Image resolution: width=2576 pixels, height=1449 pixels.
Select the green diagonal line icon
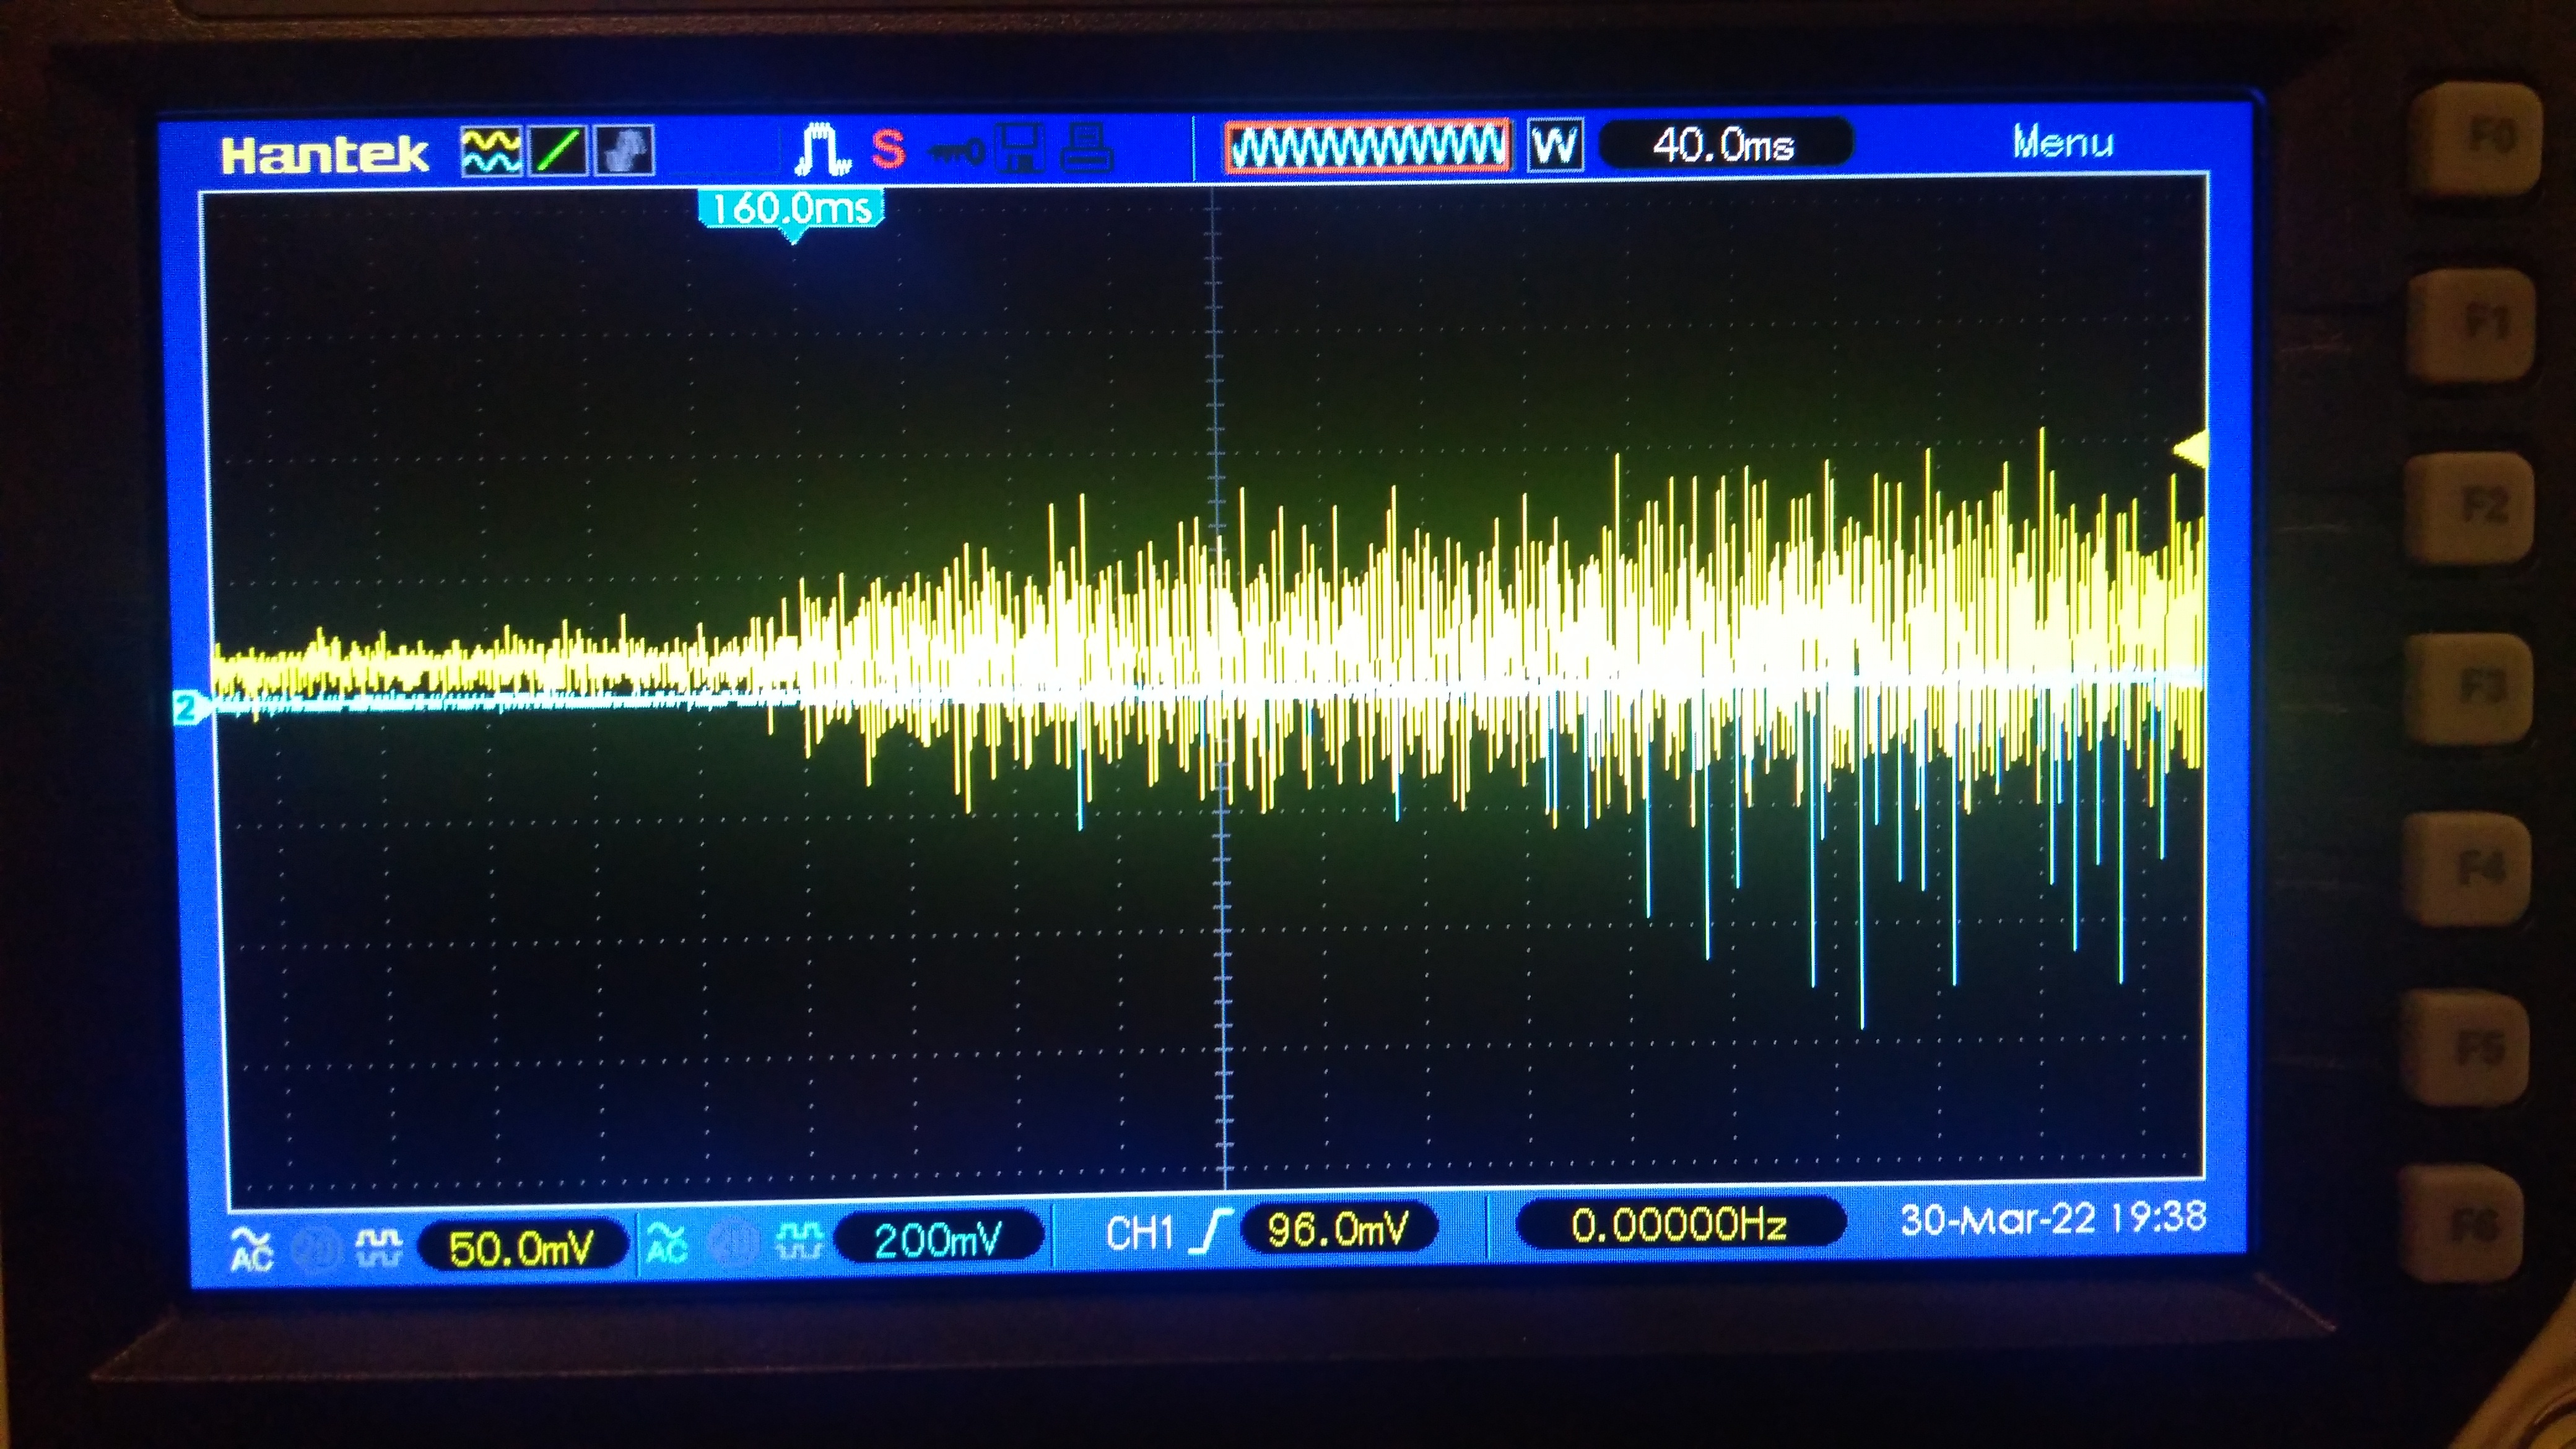(x=557, y=151)
